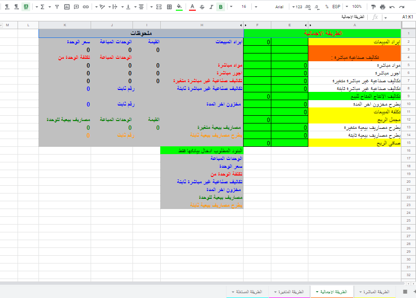Click the functions sigma icon

(42, 7)
